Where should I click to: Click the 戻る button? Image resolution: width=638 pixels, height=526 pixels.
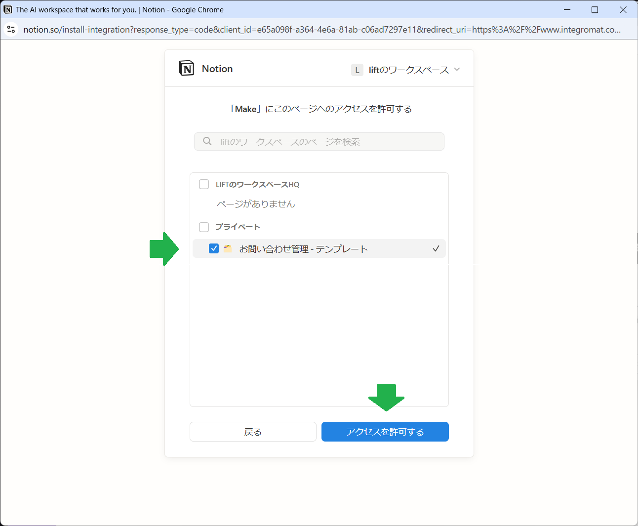[253, 432]
